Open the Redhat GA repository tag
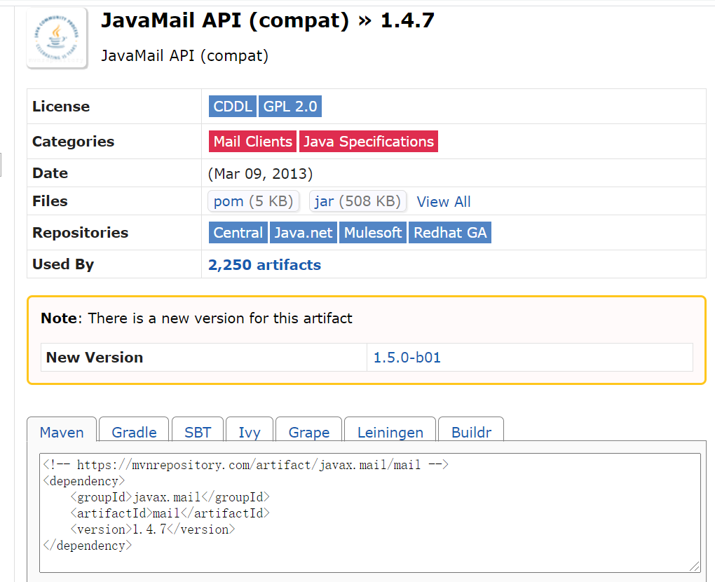The height and width of the screenshot is (582, 715). click(x=450, y=233)
